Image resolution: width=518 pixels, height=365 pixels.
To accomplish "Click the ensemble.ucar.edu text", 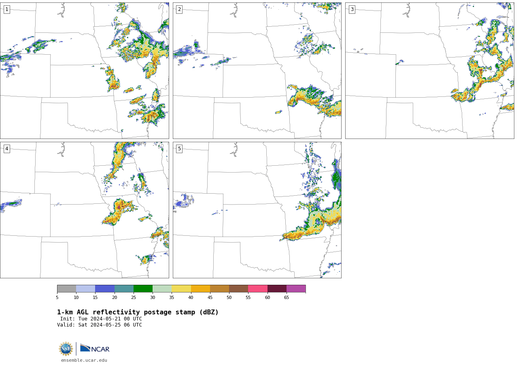I will pos(84,360).
